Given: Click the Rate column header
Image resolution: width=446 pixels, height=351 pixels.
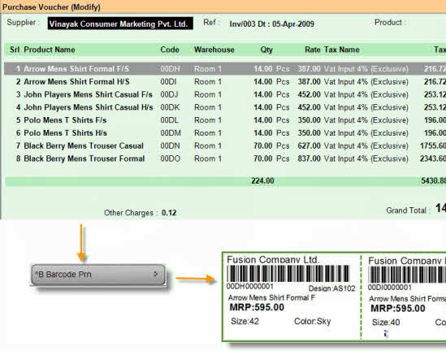Looking at the screenshot, I should click(313, 50).
